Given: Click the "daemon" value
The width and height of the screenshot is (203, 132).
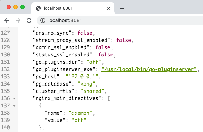Looking at the screenshot, I should click(x=80, y=113).
